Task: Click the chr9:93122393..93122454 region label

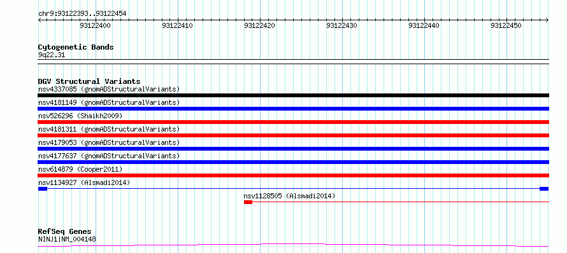Action: 82,14
